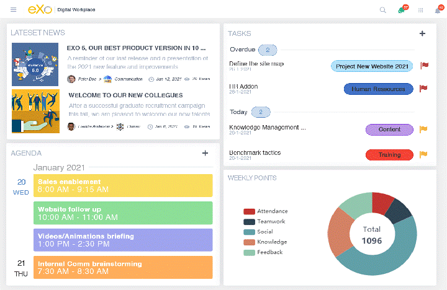
Task: Click the 'Total 1096' chart center
Action: 372,235
